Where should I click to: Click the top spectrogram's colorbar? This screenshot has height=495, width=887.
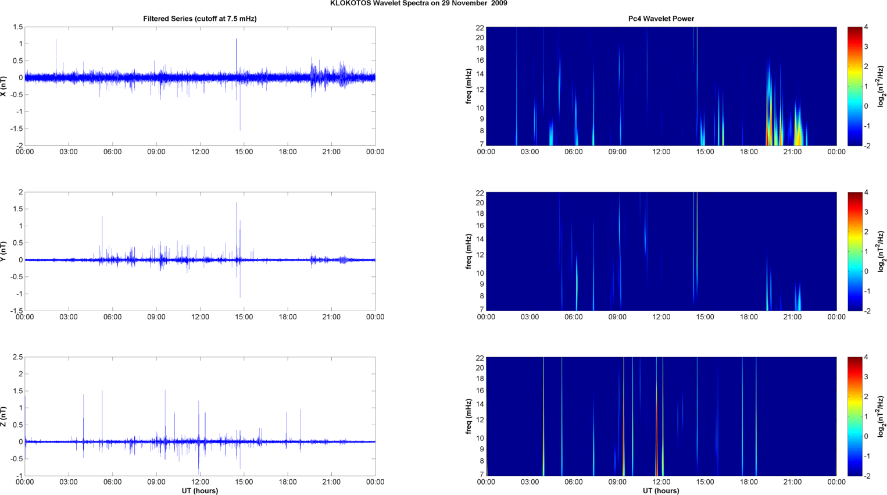(854, 86)
